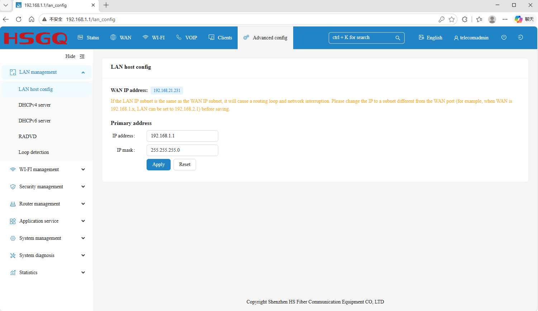Click the power reboot icon in header
Image resolution: width=538 pixels, height=311 pixels.
pyautogui.click(x=504, y=37)
